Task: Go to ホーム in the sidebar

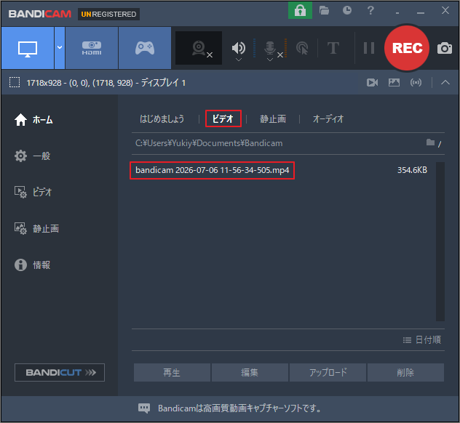Action: pyautogui.click(x=33, y=119)
